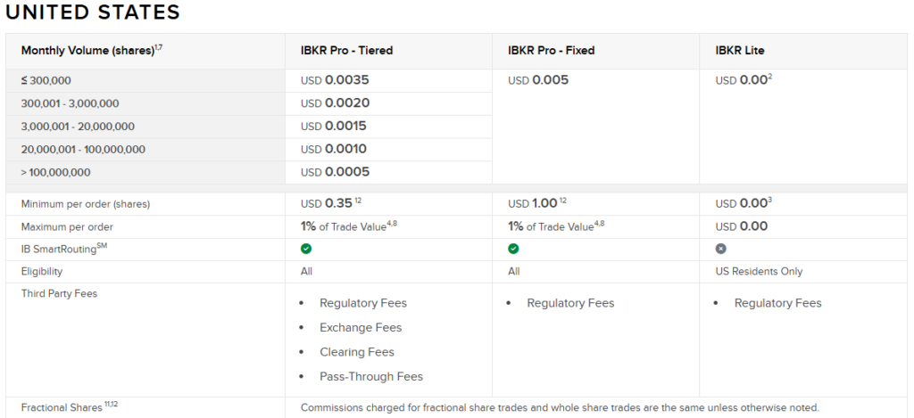Click the US Residents Only eligibility text

[759, 271]
